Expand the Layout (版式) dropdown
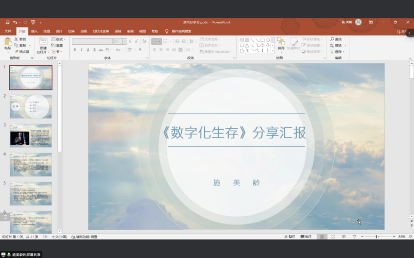414x258 pixels. tap(59, 39)
